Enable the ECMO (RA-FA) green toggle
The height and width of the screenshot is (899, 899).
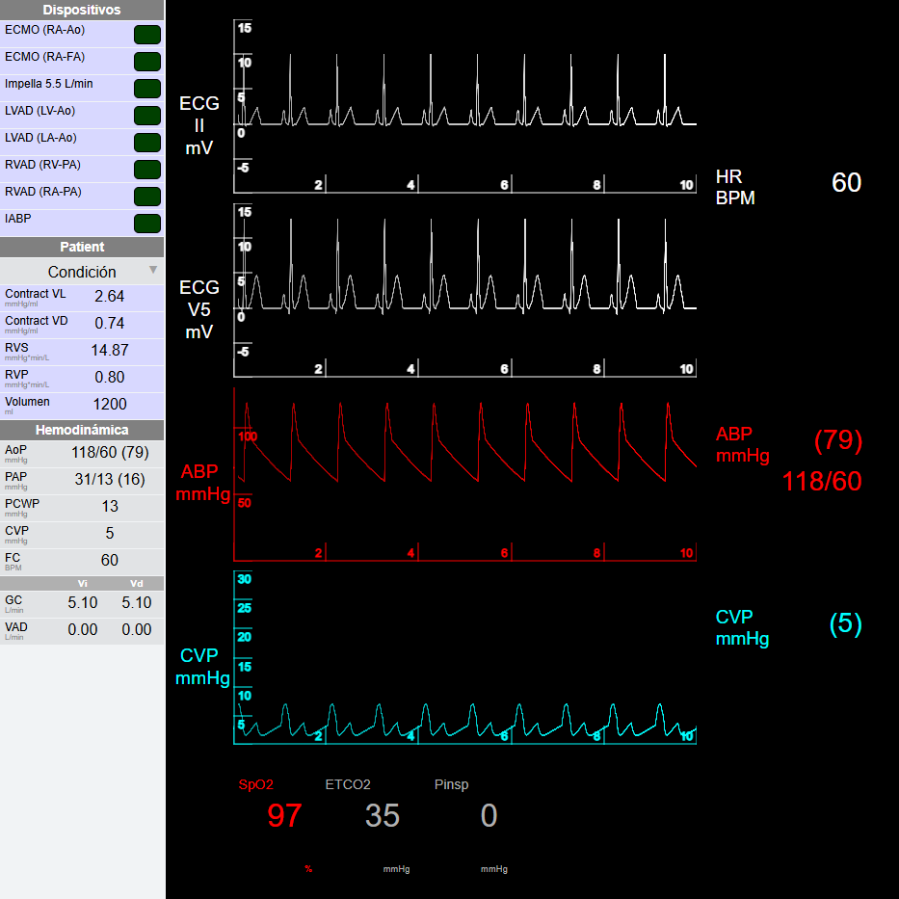pos(147,62)
